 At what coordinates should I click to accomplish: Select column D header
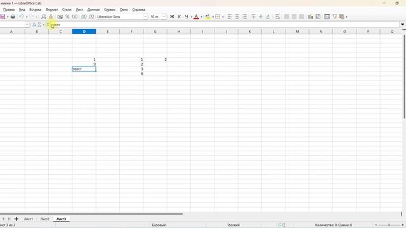[x=84, y=32]
